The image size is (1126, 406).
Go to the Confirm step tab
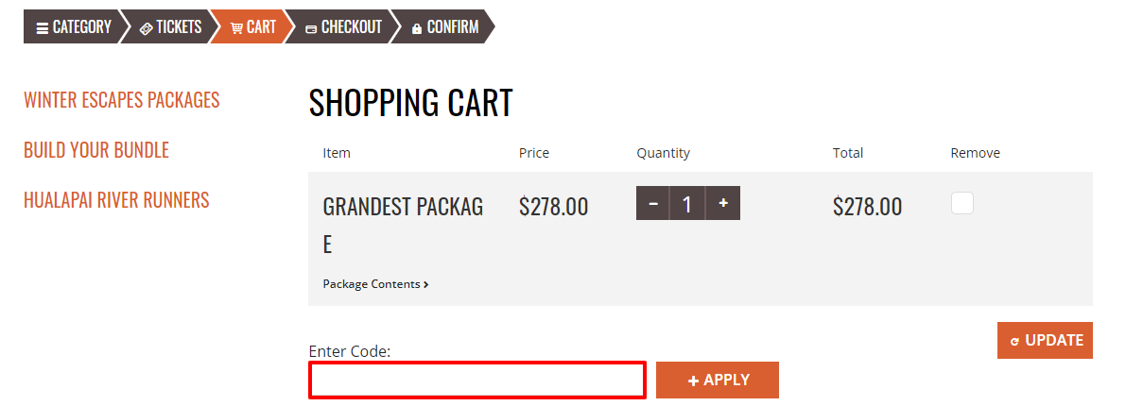point(443,26)
